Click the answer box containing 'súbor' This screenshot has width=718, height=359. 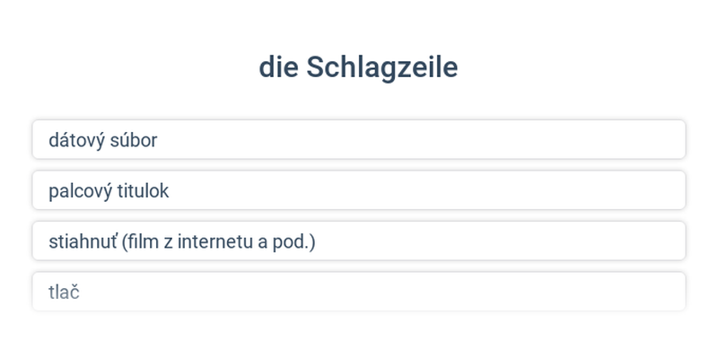358,140
